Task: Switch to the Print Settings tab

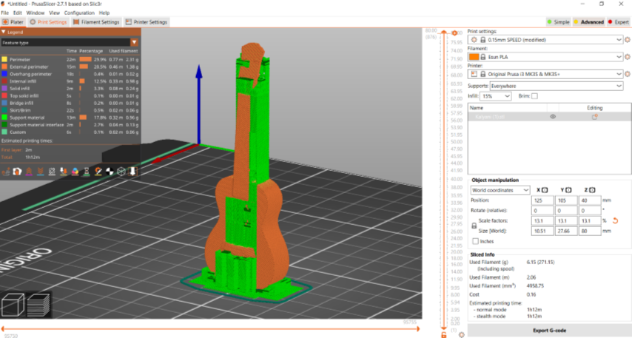Action: [48, 22]
